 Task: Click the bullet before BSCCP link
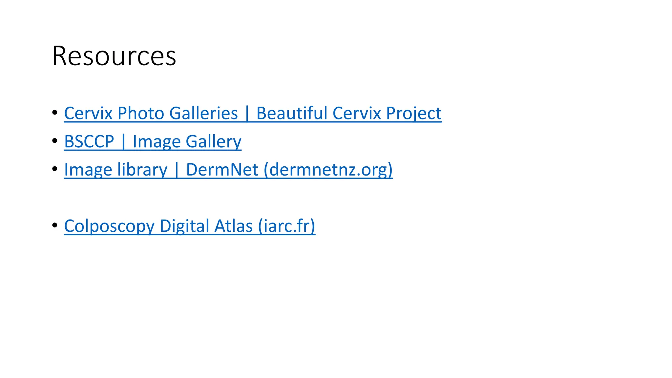click(x=55, y=141)
